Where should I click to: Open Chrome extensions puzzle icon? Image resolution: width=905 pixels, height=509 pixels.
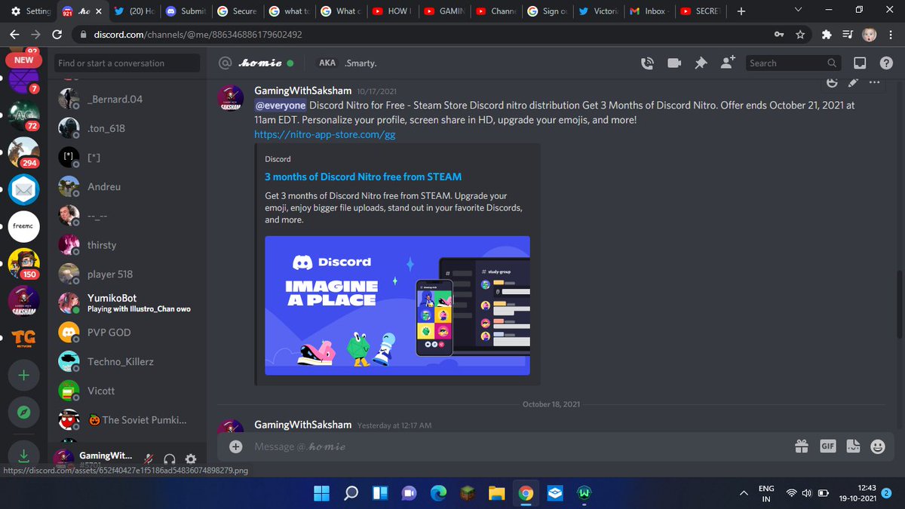pos(827,35)
